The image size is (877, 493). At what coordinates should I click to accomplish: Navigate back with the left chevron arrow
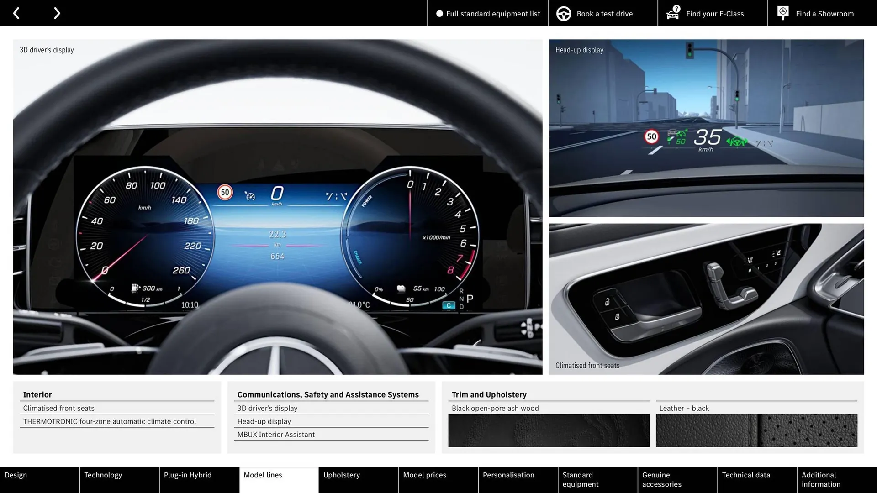click(16, 13)
